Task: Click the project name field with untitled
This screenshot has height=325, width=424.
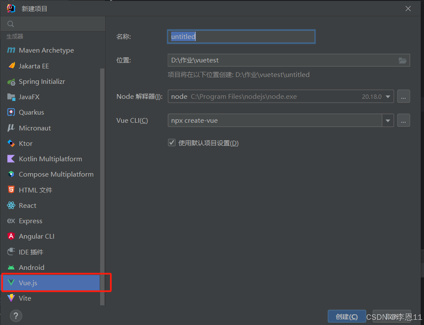Action: coord(241,36)
